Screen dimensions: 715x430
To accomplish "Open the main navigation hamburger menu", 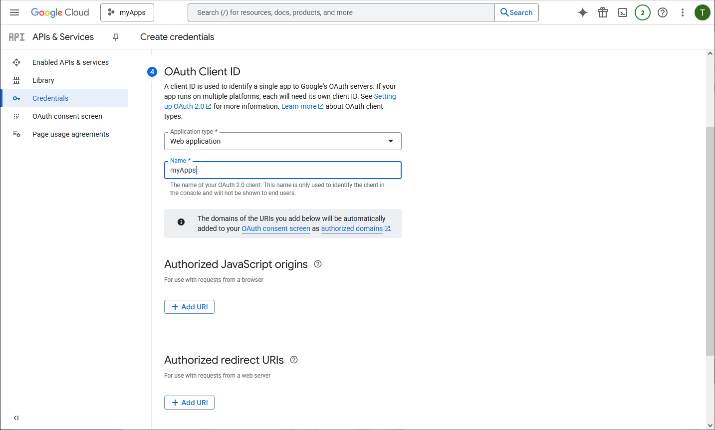I will pyautogui.click(x=14, y=12).
